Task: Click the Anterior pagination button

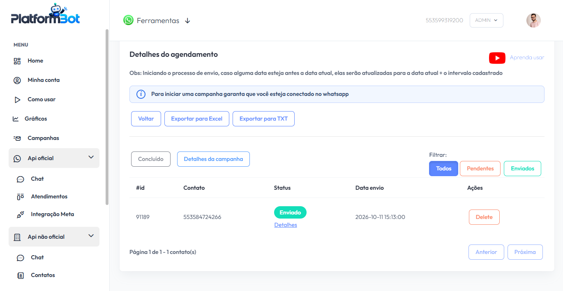Action: click(486, 252)
